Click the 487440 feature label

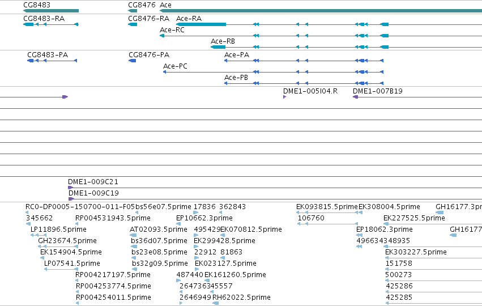click(190, 275)
